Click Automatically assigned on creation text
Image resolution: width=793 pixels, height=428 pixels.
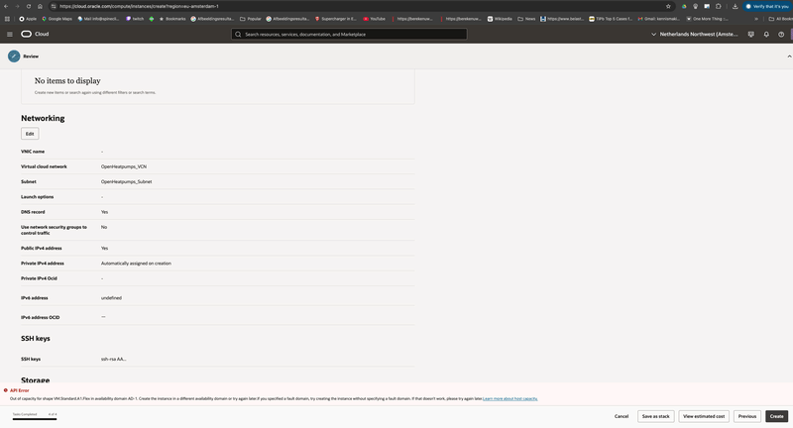(x=136, y=264)
